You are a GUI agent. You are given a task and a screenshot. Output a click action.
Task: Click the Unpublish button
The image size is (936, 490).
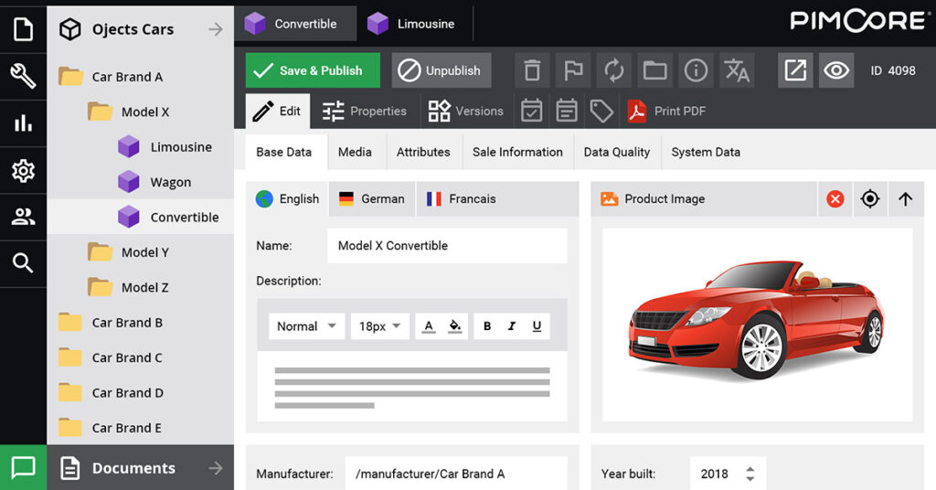click(x=441, y=70)
